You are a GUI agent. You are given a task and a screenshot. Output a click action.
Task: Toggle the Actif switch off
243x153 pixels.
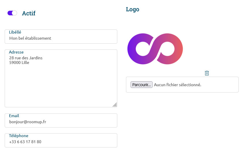[12, 13]
